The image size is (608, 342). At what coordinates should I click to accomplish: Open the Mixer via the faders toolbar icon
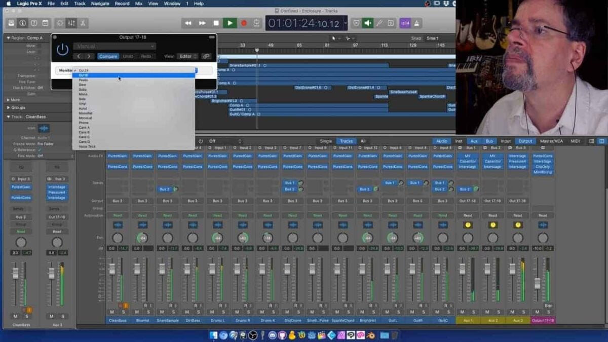tap(71, 23)
